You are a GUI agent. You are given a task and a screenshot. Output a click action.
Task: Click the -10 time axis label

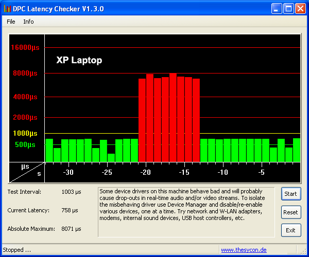click(222, 172)
